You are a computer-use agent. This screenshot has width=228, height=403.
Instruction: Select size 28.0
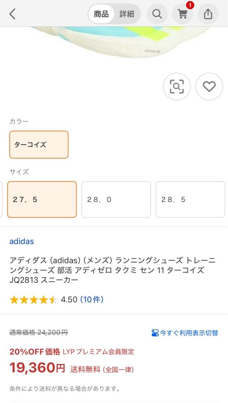click(x=116, y=199)
